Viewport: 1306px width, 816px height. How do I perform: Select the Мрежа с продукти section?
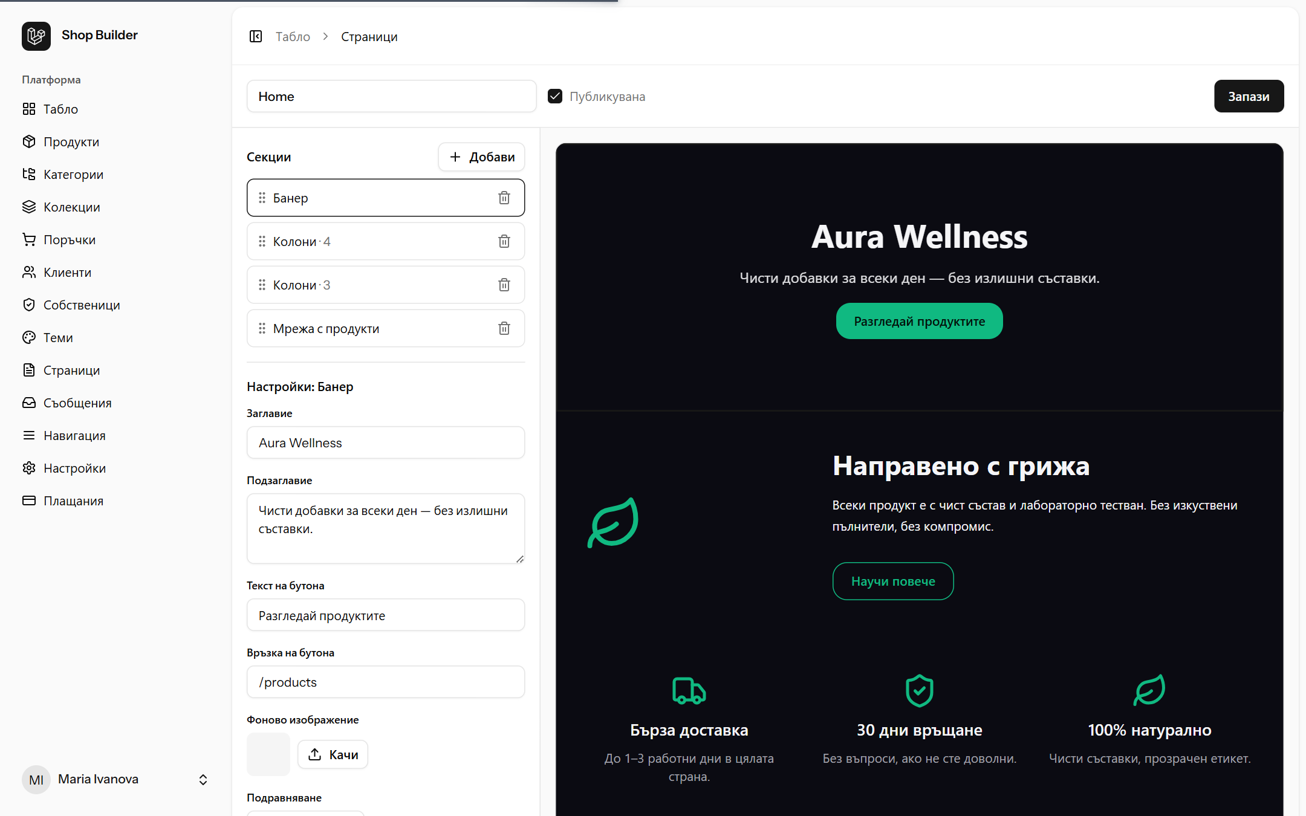(x=386, y=328)
